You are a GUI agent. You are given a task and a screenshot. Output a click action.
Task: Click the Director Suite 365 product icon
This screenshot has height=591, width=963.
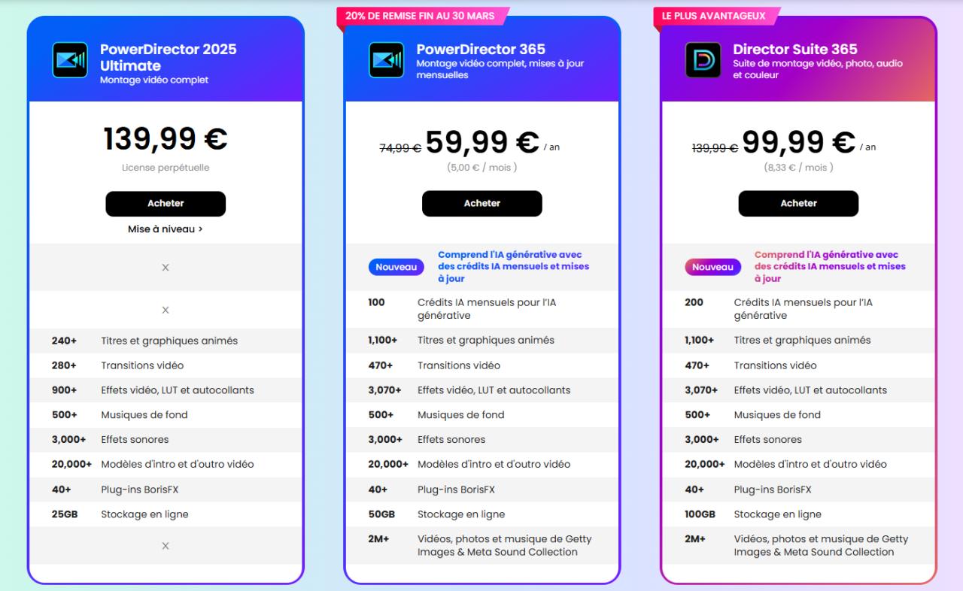(x=703, y=60)
